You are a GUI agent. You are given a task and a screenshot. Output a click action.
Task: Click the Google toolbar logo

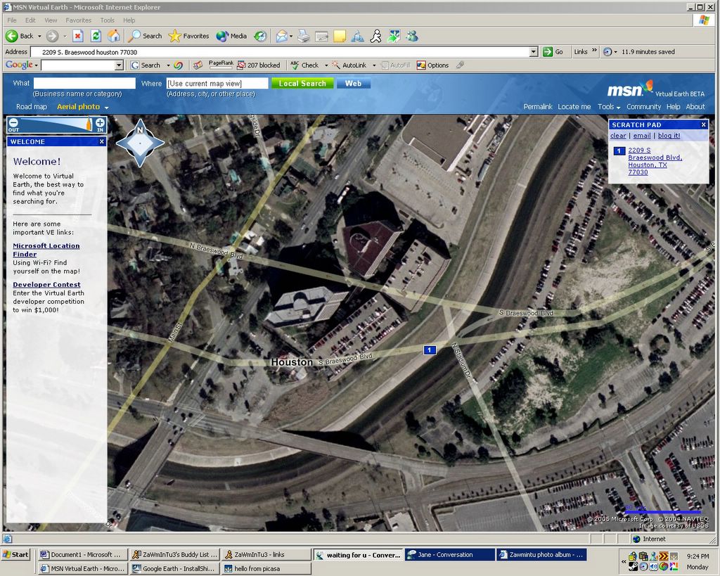click(19, 65)
